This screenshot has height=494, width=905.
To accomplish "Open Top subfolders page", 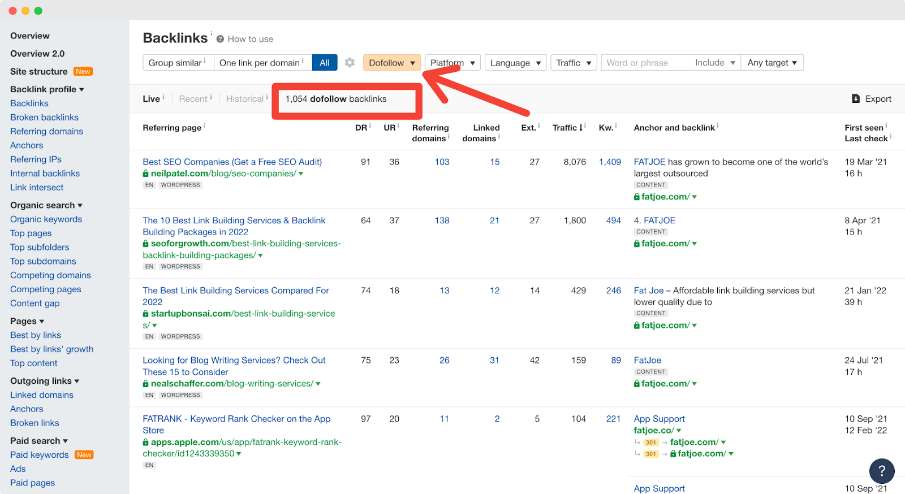I will (40, 248).
